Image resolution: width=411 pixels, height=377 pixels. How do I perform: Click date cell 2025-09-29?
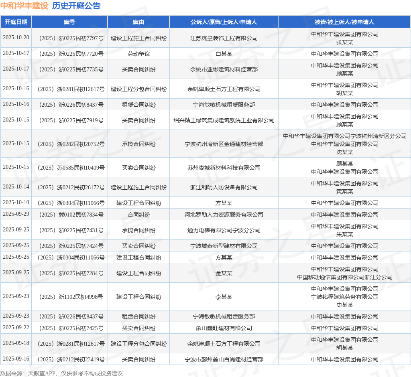click(16, 214)
